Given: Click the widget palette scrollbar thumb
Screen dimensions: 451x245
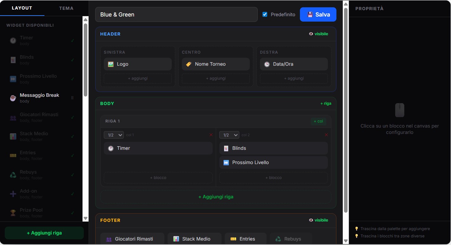Looking at the screenshot, I should [x=85, y=60].
